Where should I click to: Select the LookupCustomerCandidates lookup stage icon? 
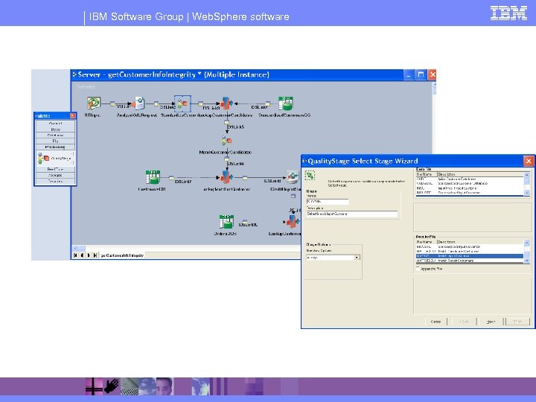pyautogui.click(x=226, y=103)
